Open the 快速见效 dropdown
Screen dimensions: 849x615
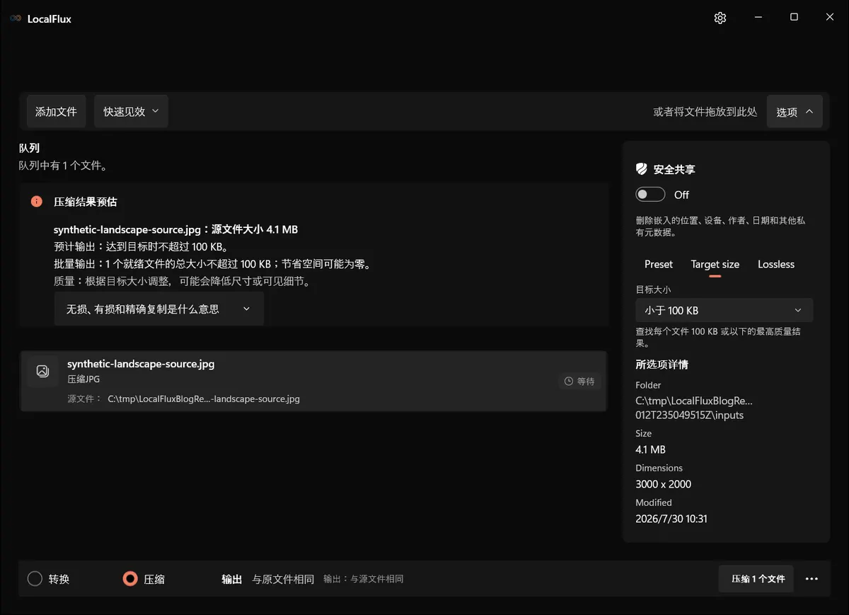tap(131, 112)
